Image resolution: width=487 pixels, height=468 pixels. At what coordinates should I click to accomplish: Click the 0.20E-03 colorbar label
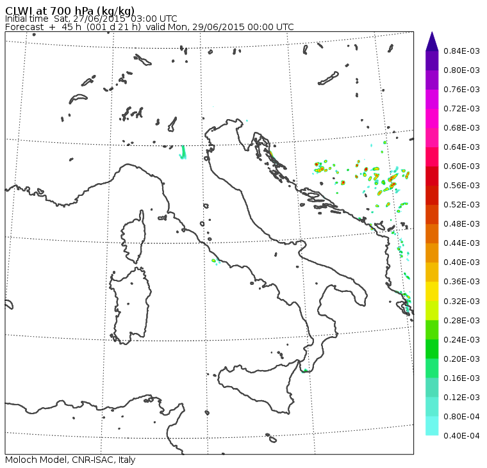pos(461,359)
